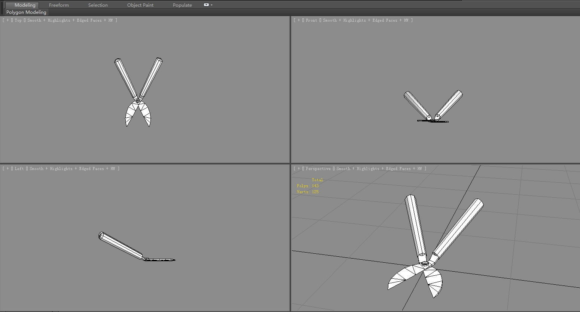Open the Perspective viewport view label menu
Image resolution: width=580 pixels, height=312 pixels.
tap(318, 169)
